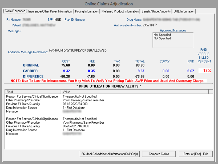
Task: Click the 12% paid versus billed box
Action: coord(205,71)
